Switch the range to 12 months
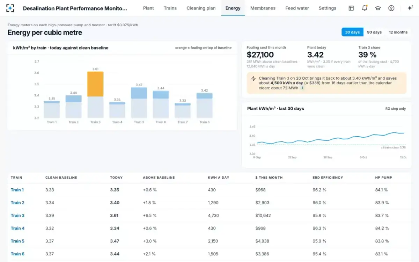Screen dimensions: 419x262 click(x=398, y=32)
